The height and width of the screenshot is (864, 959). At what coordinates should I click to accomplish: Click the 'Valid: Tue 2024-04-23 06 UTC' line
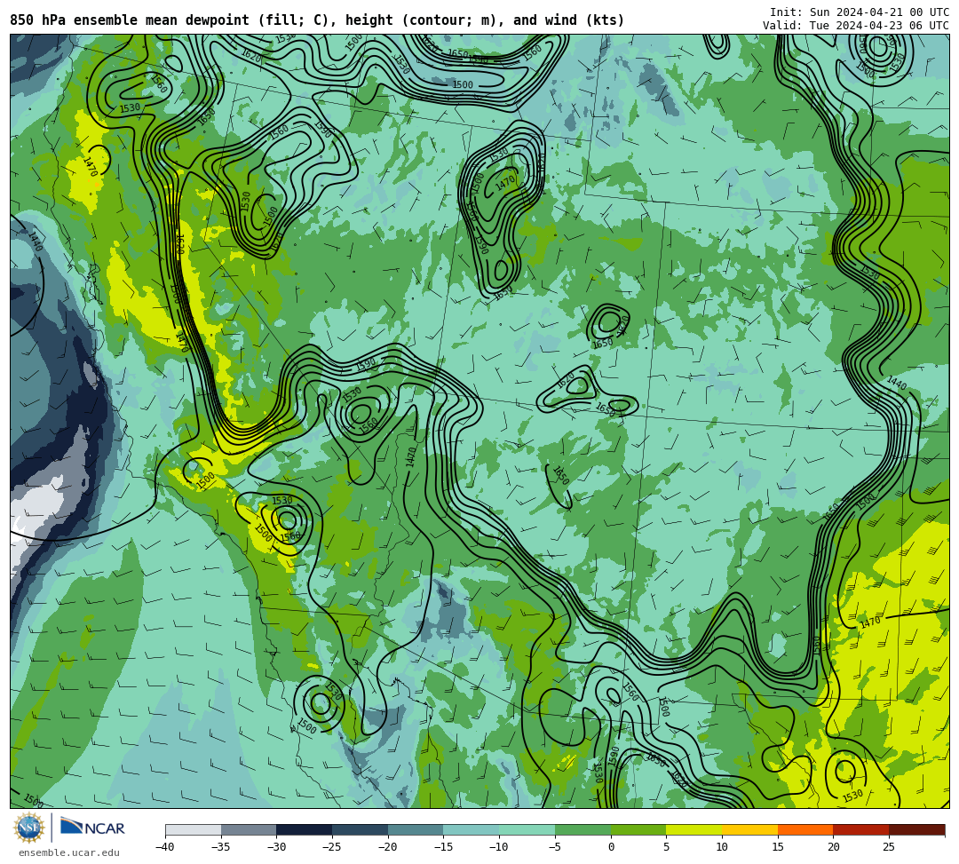[856, 26]
